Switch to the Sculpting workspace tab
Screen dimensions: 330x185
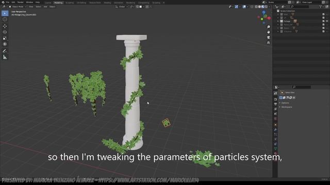[x=70, y=3]
